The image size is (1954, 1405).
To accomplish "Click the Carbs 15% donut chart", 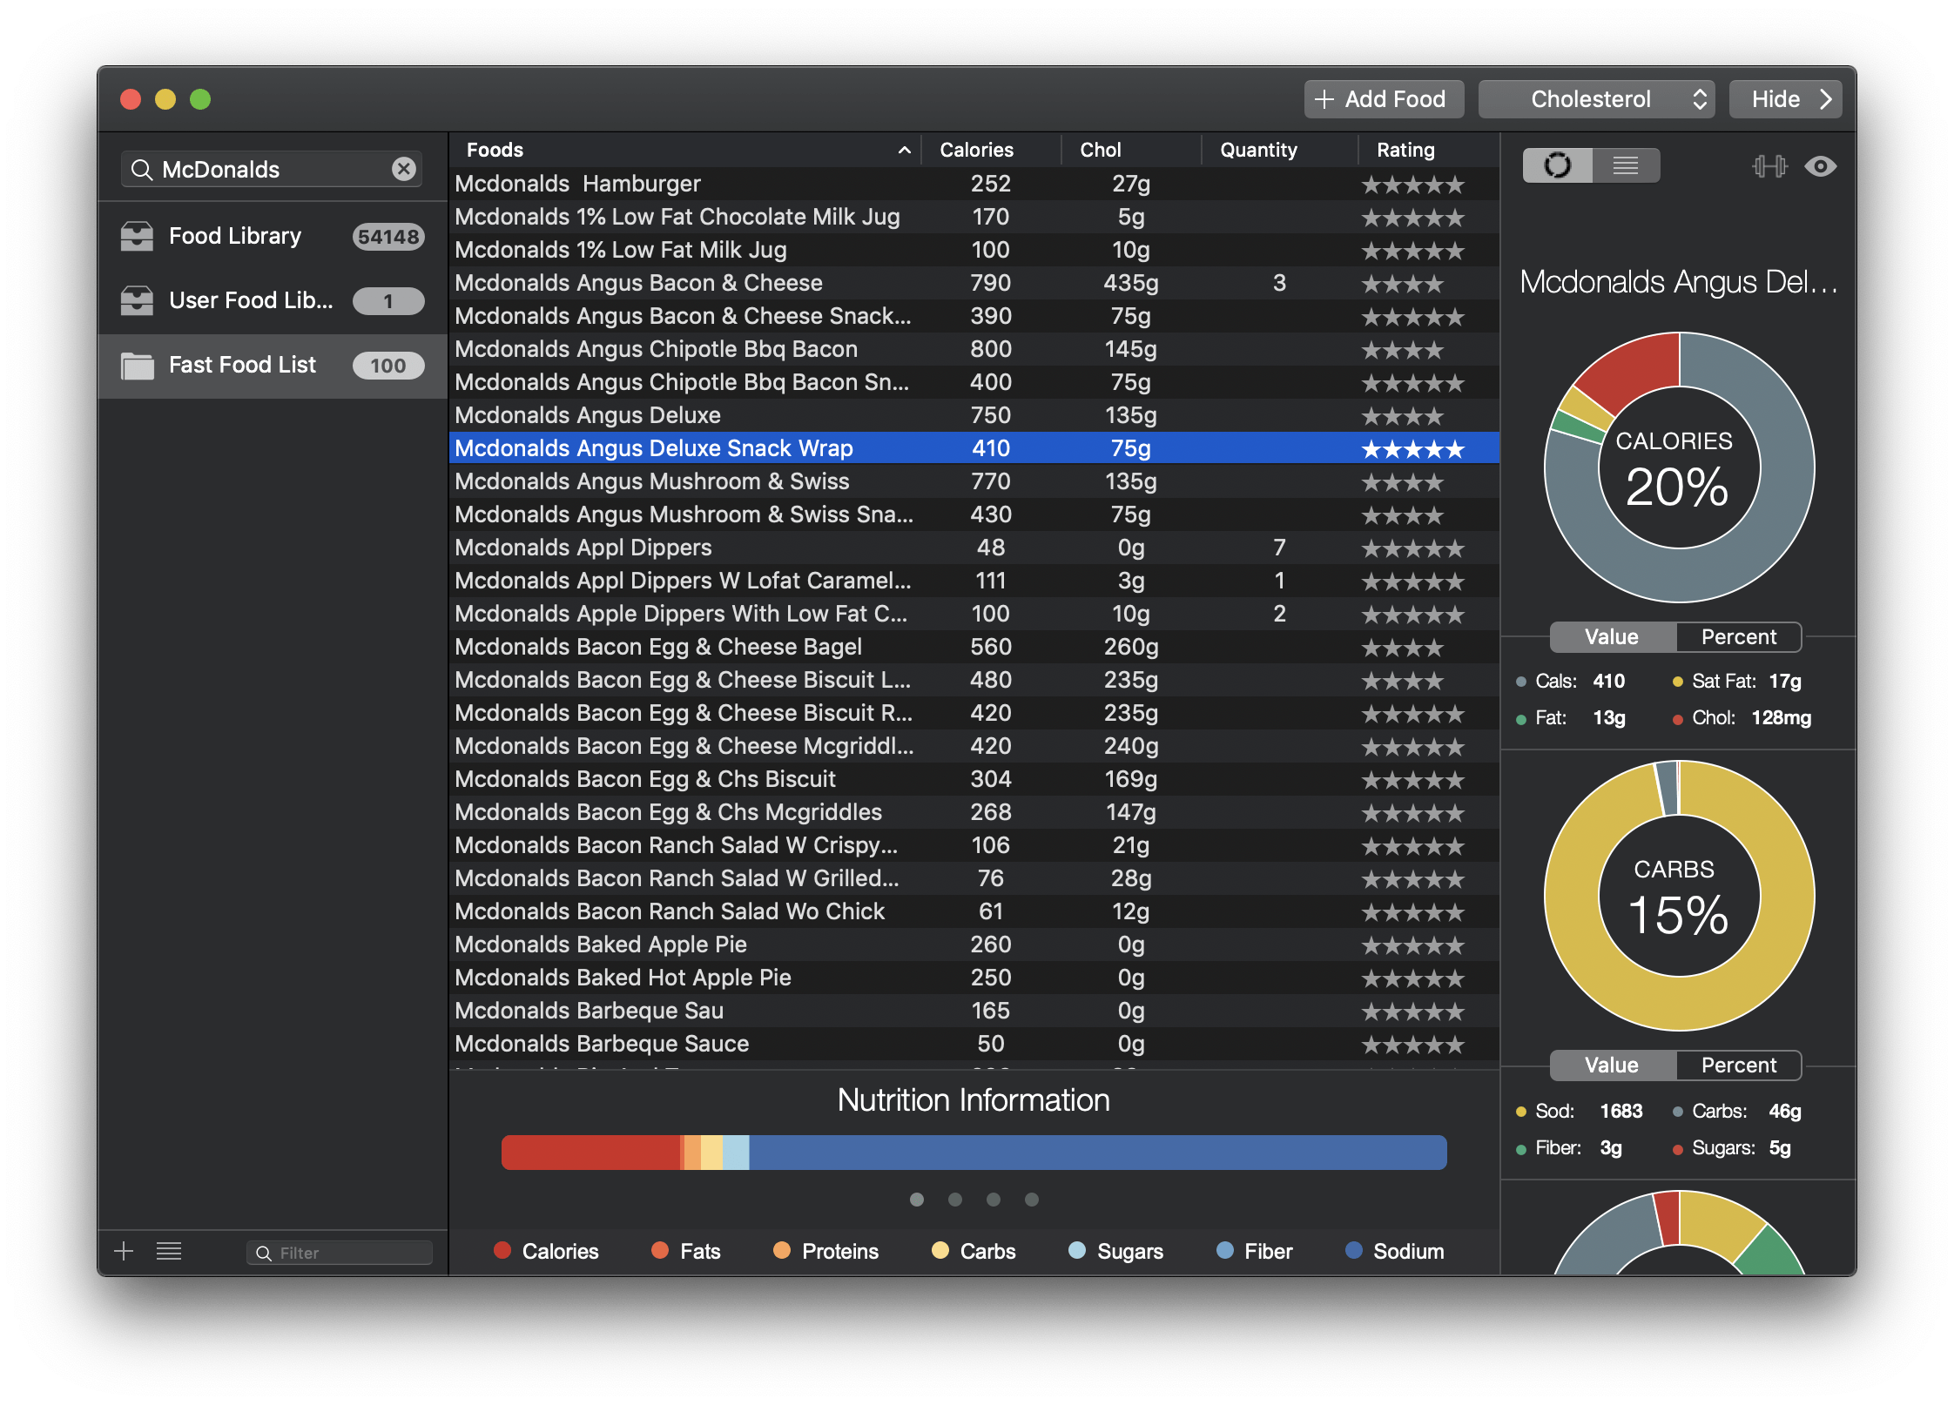I will [x=1679, y=896].
